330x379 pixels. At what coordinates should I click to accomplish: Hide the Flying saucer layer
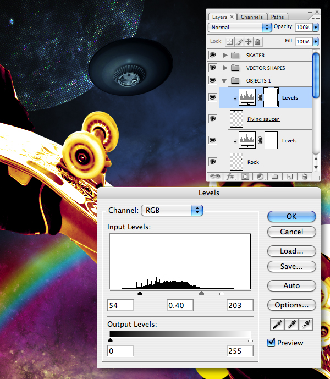coord(212,118)
